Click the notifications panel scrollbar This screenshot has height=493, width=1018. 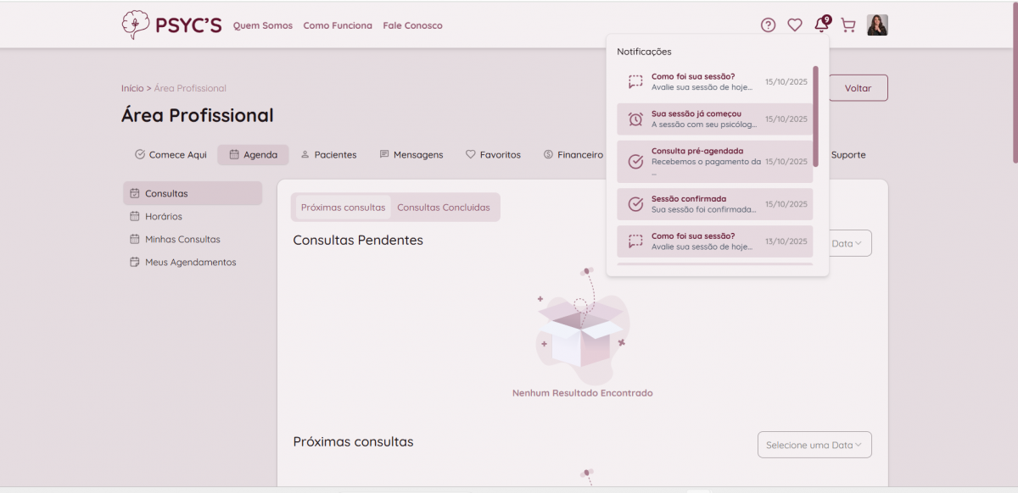815,117
